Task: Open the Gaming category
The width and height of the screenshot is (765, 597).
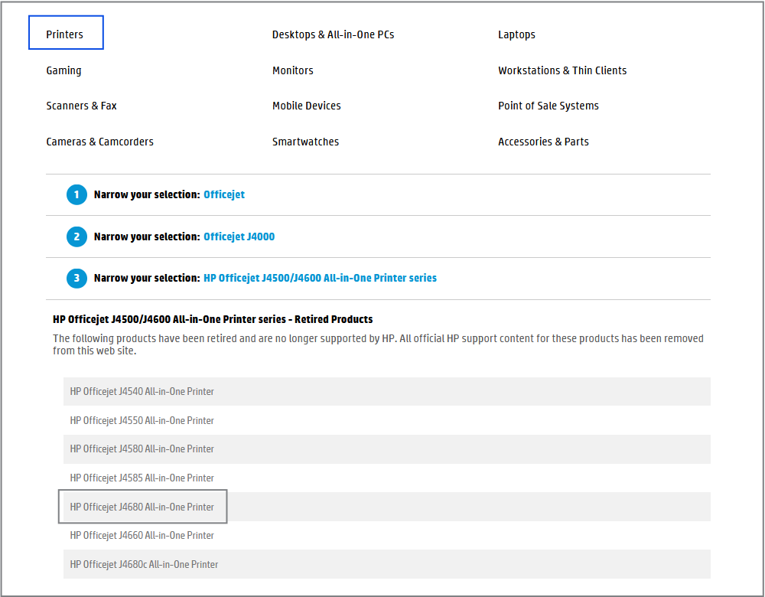Action: (x=63, y=70)
